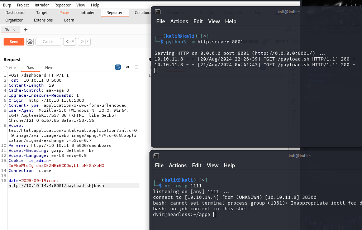
Task: Open View menu in top terminal
Action: pos(214,21)
